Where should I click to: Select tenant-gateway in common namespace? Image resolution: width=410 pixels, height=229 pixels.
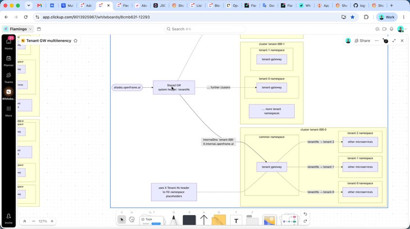(x=272, y=167)
